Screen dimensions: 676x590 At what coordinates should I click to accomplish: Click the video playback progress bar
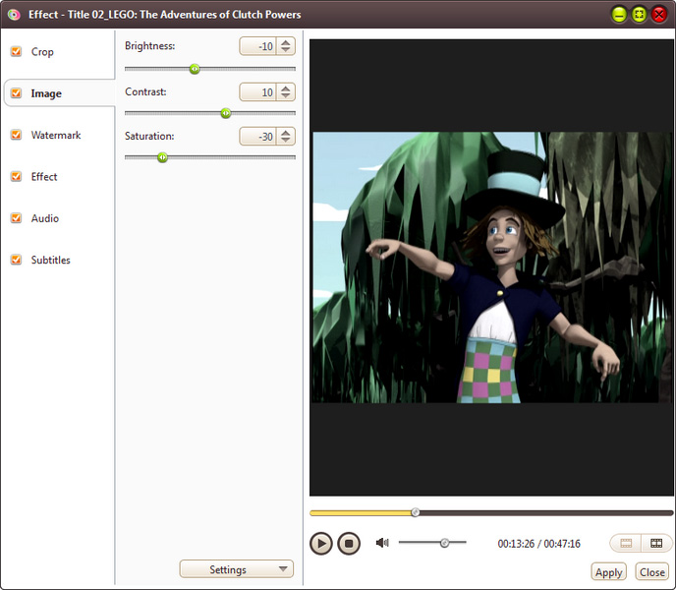click(x=491, y=512)
